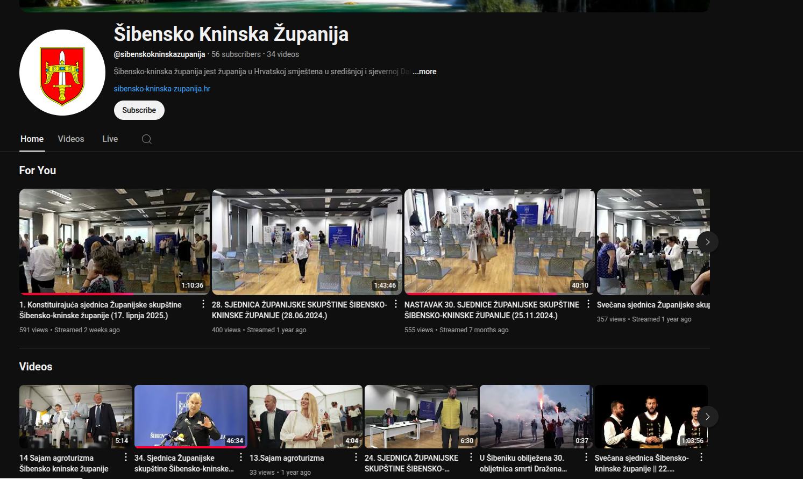Viewport: 803px width, 479px height.
Task: Open the Dražen 30. obljetnica video title
Action: [522, 463]
